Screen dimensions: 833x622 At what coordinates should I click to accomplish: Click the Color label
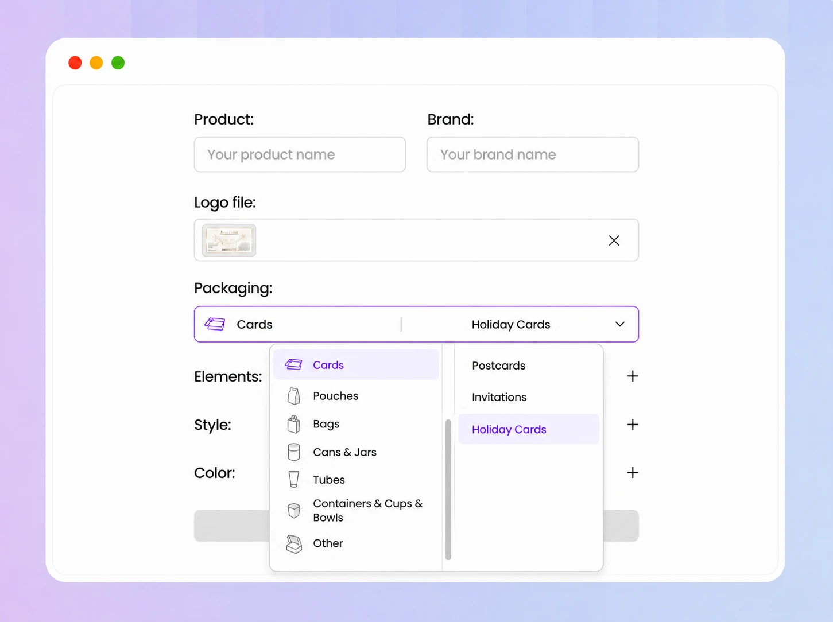pyautogui.click(x=215, y=473)
